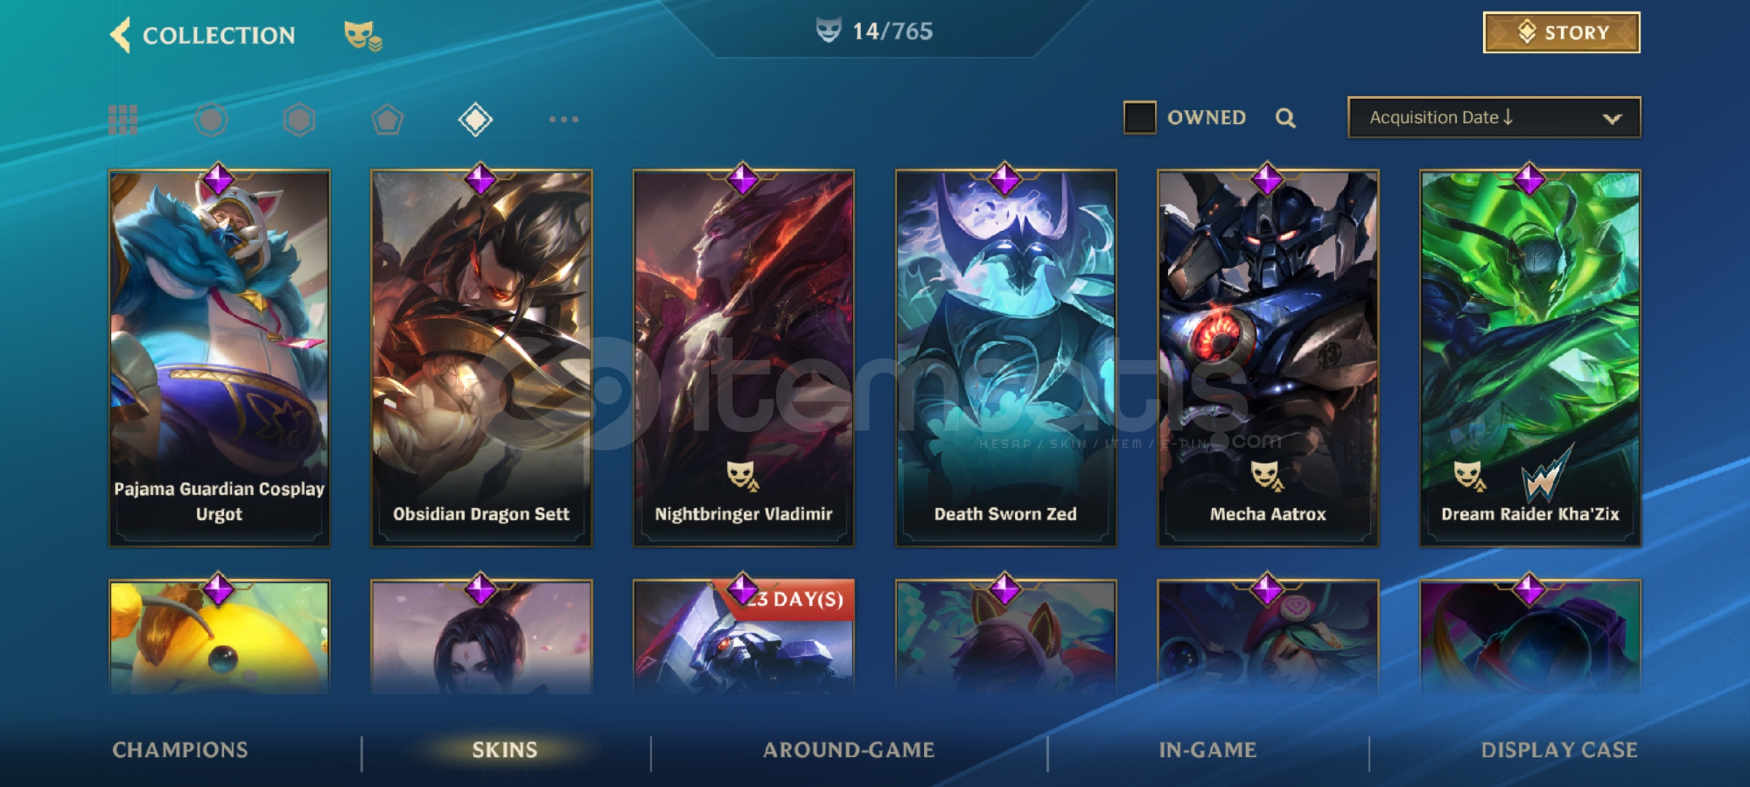Switch to the Champions tab
The width and height of the screenshot is (1750, 787).
[180, 750]
